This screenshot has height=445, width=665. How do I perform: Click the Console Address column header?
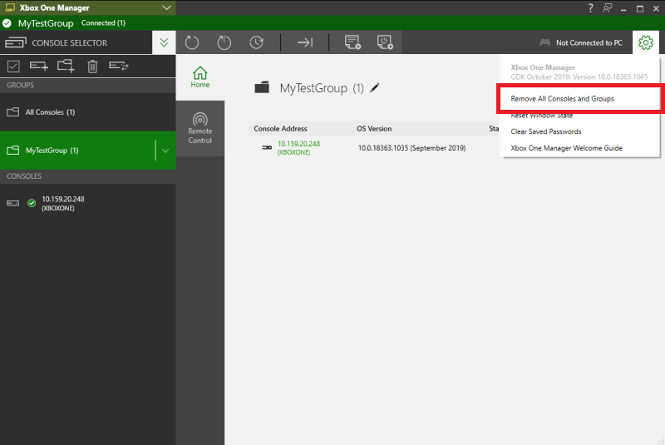point(280,129)
